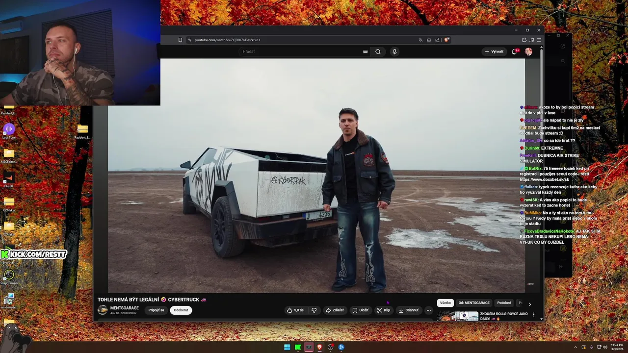This screenshot has height=353, width=628.
Task: Click the taskbar volume icon
Action: click(x=604, y=347)
